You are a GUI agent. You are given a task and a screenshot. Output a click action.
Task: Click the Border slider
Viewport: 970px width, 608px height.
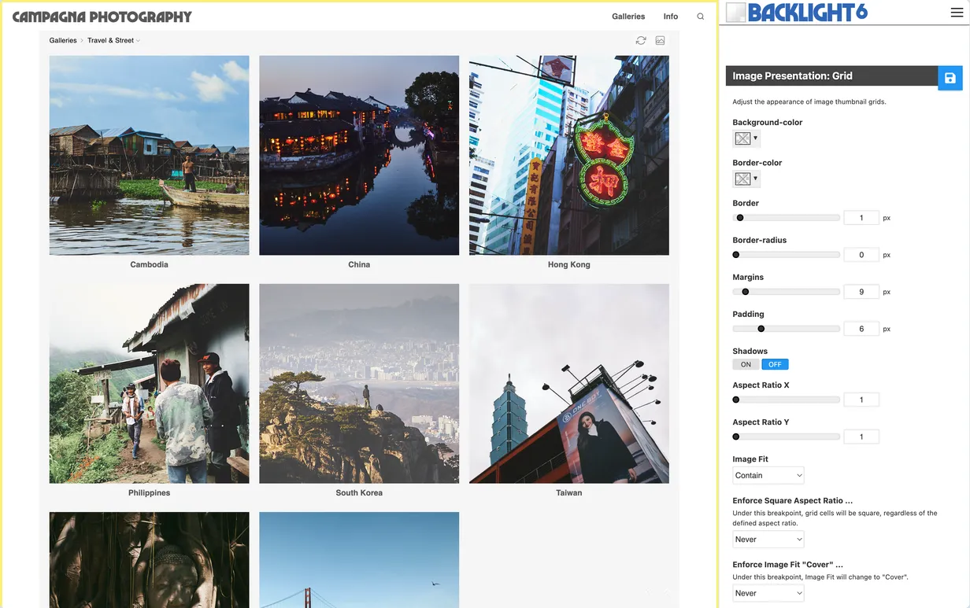pyautogui.click(x=787, y=218)
